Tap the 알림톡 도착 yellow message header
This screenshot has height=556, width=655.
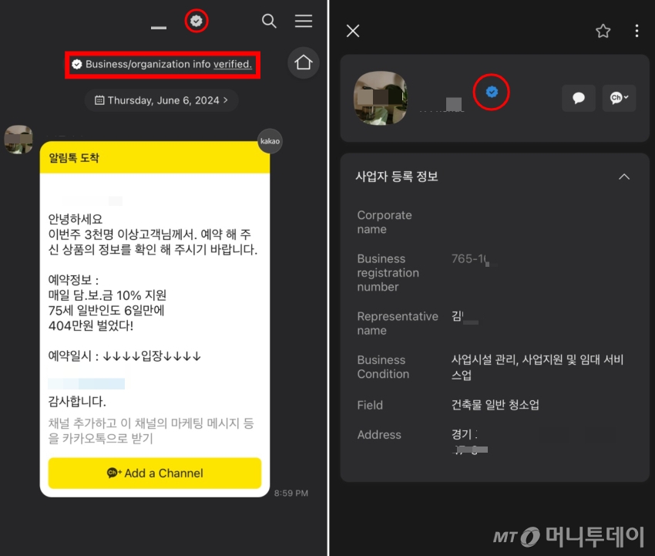click(154, 158)
